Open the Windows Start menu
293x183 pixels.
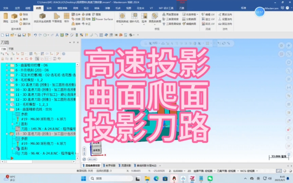point(84,178)
